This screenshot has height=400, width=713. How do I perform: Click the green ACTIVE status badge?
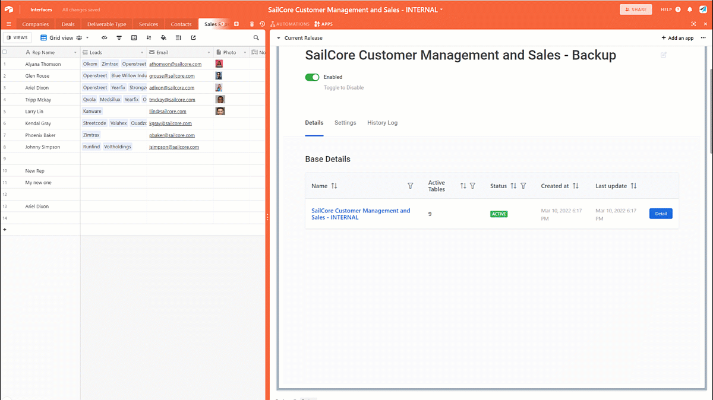point(499,214)
